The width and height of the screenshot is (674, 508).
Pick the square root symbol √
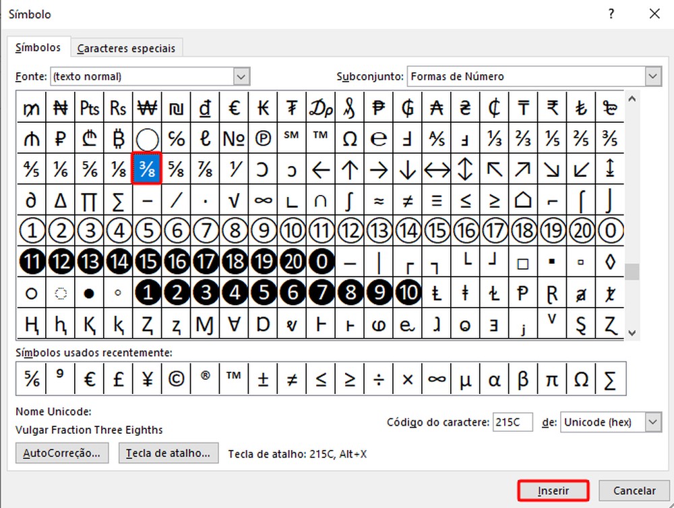pyautogui.click(x=234, y=200)
